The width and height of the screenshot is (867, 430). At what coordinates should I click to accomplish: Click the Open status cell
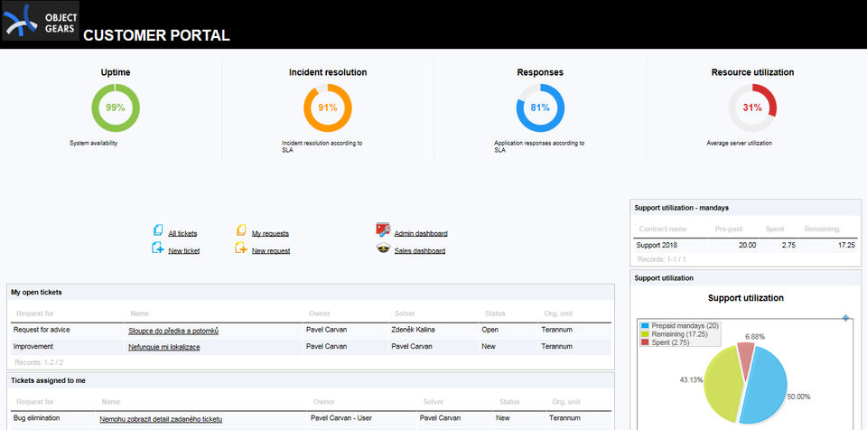[489, 330]
